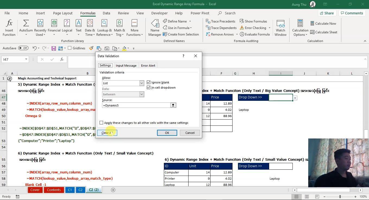Check Apply these changes to all other cells
The image size is (369, 200).
pyautogui.click(x=101, y=123)
